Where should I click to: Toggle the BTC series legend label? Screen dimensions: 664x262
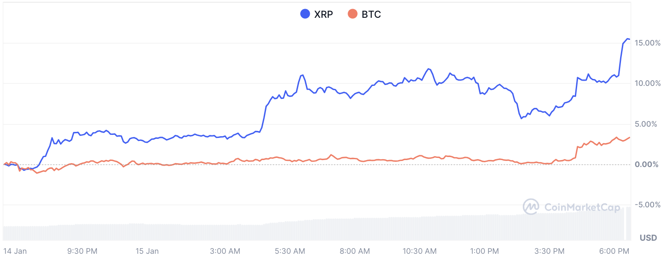(x=371, y=14)
